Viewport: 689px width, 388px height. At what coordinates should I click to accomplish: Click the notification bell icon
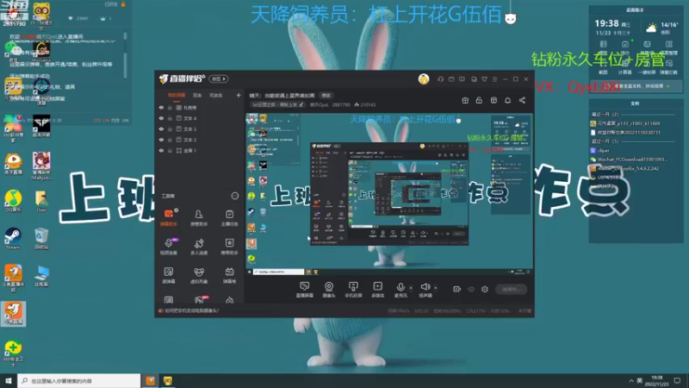click(x=507, y=100)
